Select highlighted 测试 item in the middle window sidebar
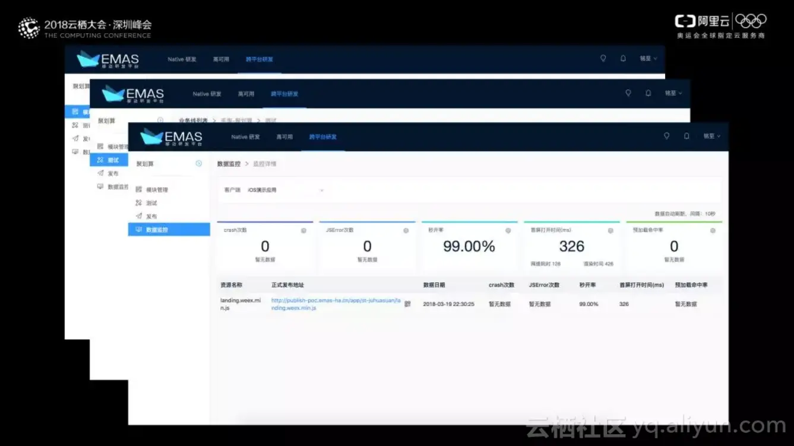The image size is (794, 446). click(x=109, y=160)
